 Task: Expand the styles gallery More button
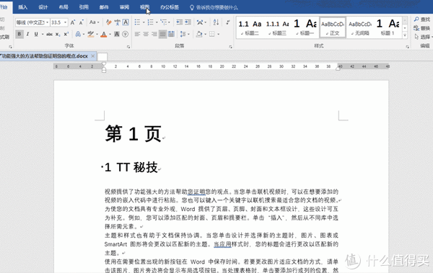click(x=405, y=35)
